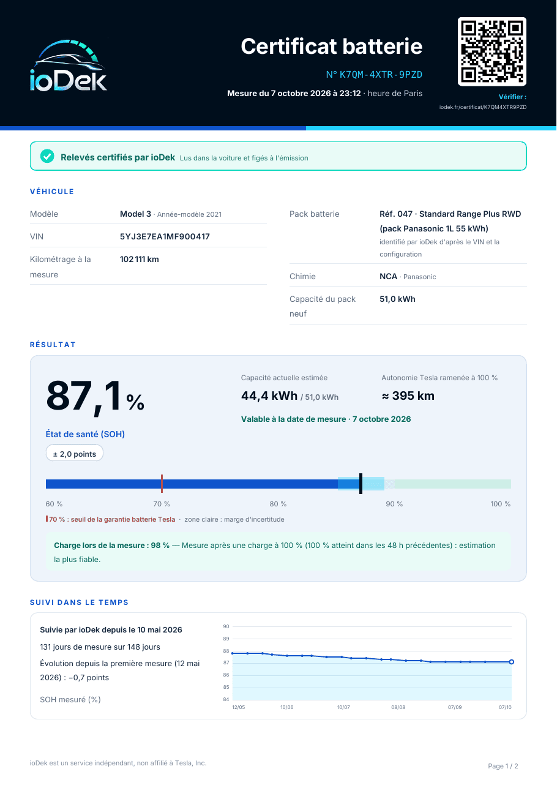Click the QR code image
This screenshot has width=557, height=788.
pyautogui.click(x=492, y=51)
